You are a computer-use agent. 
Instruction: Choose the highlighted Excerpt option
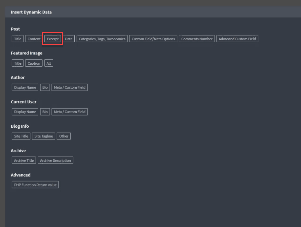[53, 39]
